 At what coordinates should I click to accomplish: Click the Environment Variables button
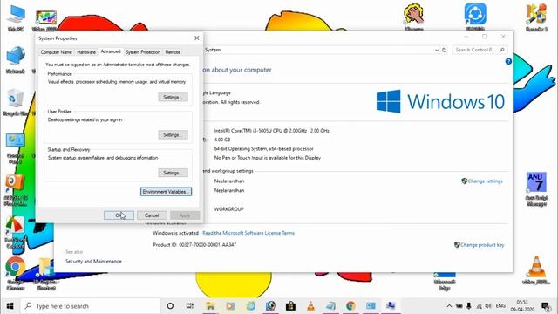[166, 192]
